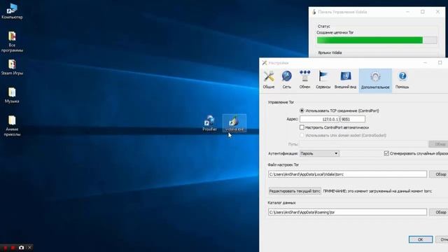Open the Внешний вид settings section
Viewport: 448px width, 252px height.
coord(345,80)
